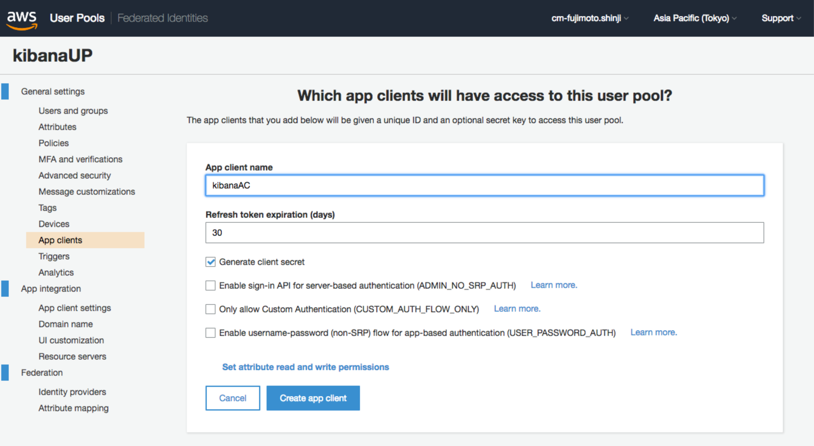Open Message customizations settings
Viewport: 814px width, 446px height.
(87, 192)
